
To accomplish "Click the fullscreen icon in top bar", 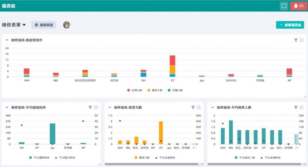I will tap(284, 6).
